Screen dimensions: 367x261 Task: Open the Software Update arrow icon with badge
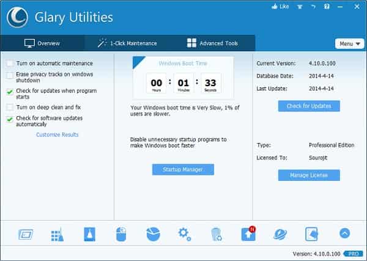[248, 233]
